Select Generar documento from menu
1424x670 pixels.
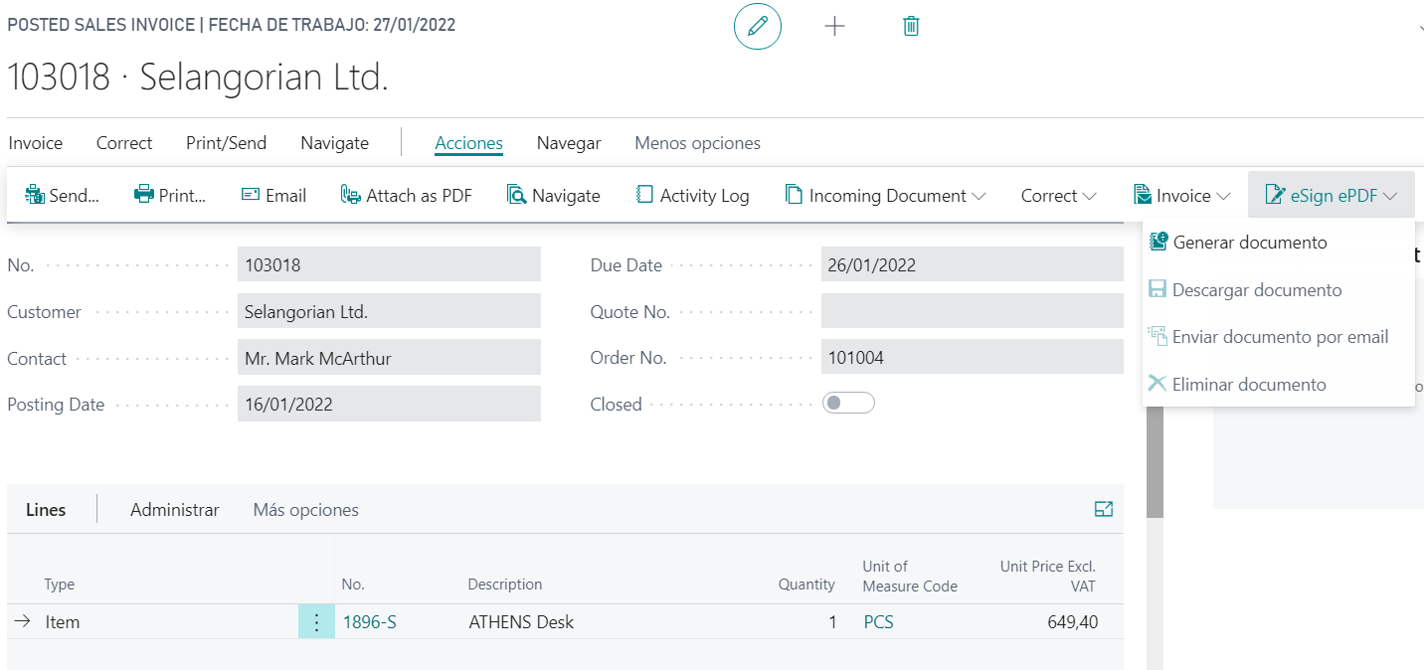(1249, 243)
